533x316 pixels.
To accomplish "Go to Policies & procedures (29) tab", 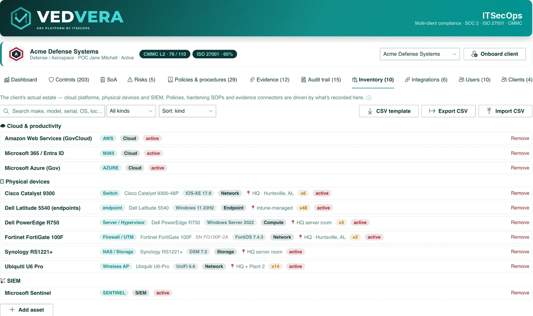I will [x=202, y=80].
